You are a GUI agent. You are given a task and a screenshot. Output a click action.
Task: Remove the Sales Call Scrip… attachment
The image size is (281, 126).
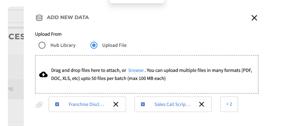pos(202,104)
